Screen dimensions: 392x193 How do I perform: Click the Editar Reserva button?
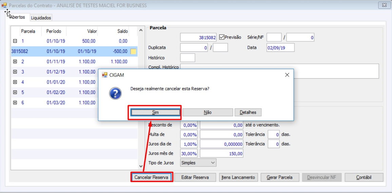pyautogui.click(x=195, y=177)
